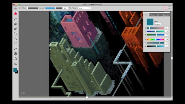Click the G value field showing 128

(x=166, y=31)
